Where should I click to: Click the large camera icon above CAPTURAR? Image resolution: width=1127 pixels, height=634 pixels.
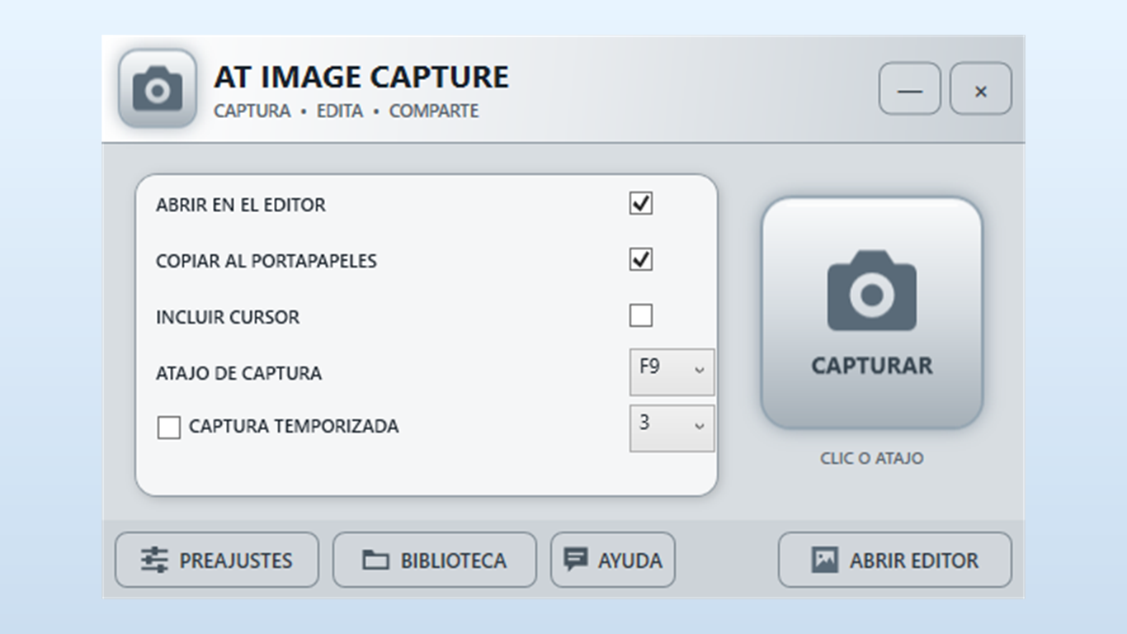point(872,291)
